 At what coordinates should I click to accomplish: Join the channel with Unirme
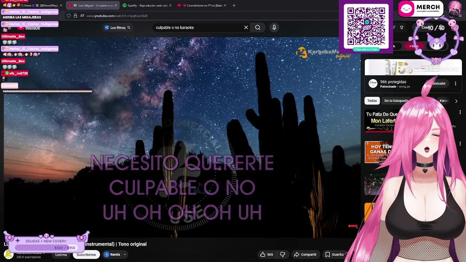[x=61, y=255]
